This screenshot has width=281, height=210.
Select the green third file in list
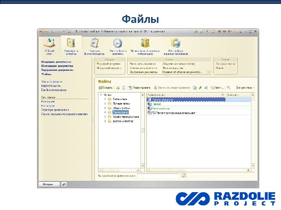pyautogui.click(x=199, y=108)
